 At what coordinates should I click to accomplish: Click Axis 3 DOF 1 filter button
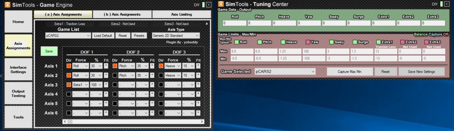point(106,85)
